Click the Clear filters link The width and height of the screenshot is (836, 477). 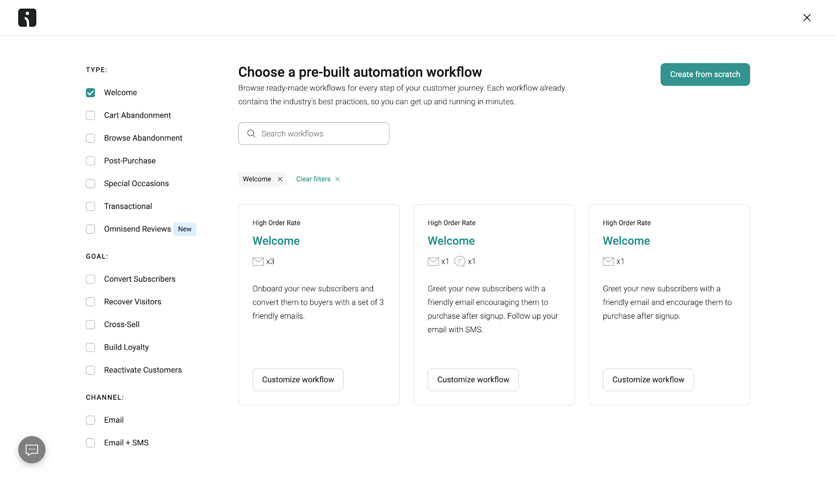(x=312, y=179)
